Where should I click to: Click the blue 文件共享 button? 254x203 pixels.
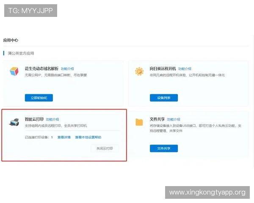tap(164, 148)
